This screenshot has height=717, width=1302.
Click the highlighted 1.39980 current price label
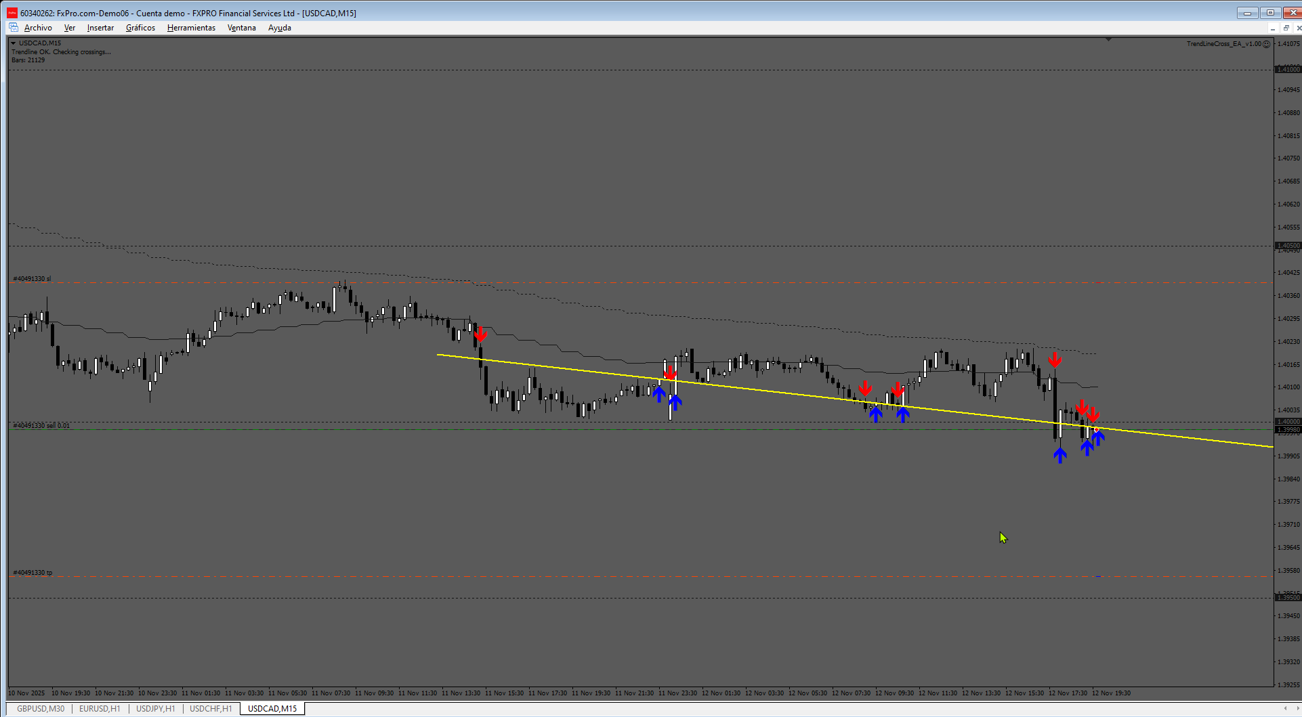point(1288,430)
